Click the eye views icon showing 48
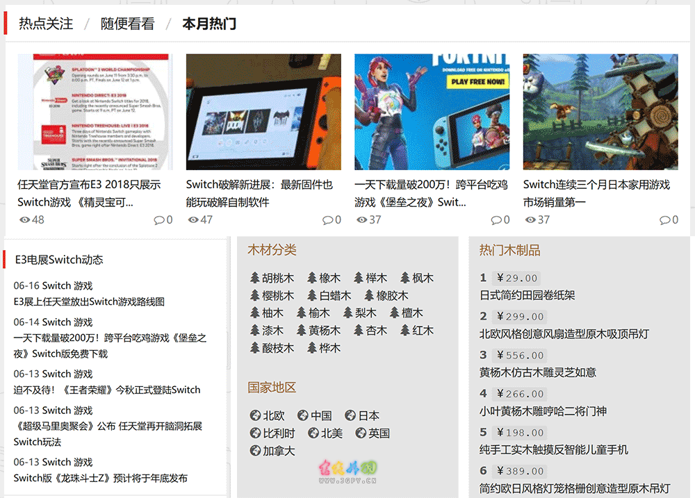This screenshot has width=695, height=498. [24, 219]
